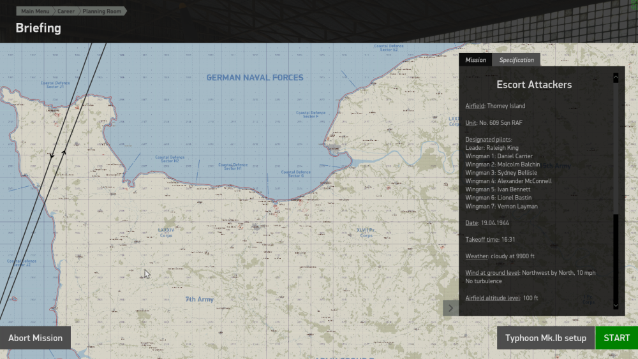Click the German Naval Forces map label
This screenshot has width=638, height=359.
click(255, 78)
